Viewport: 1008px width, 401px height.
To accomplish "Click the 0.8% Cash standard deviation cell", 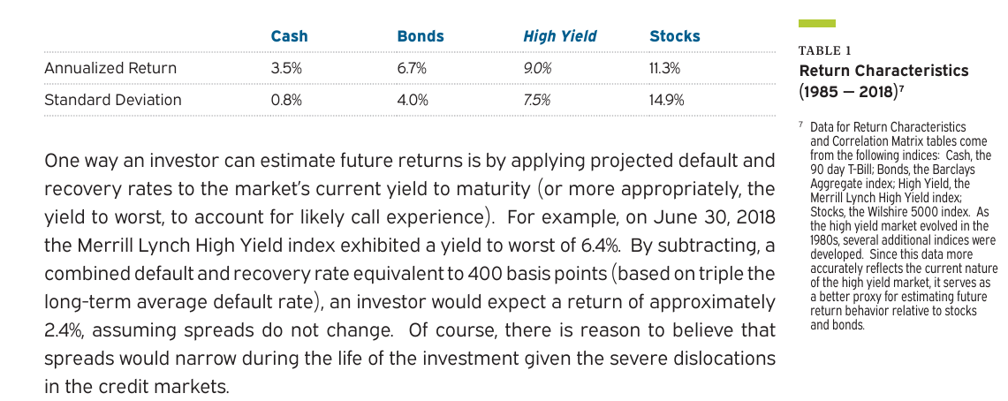I will 285,100.
